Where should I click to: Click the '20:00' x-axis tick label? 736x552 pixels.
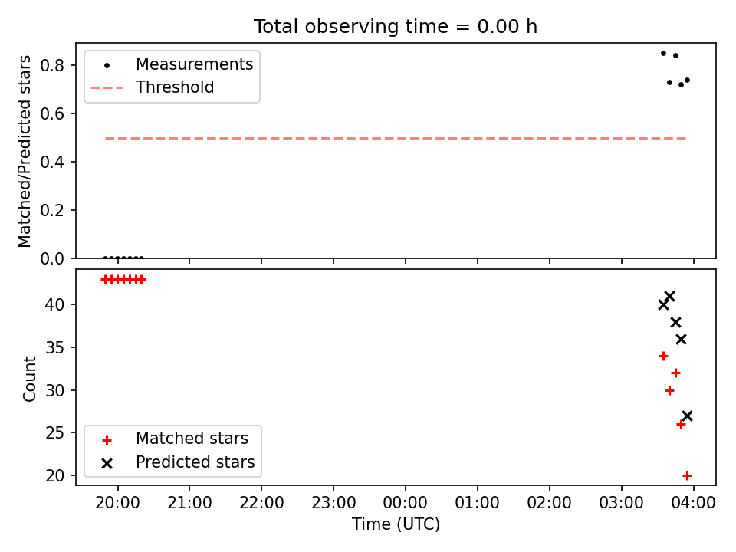click(x=117, y=503)
